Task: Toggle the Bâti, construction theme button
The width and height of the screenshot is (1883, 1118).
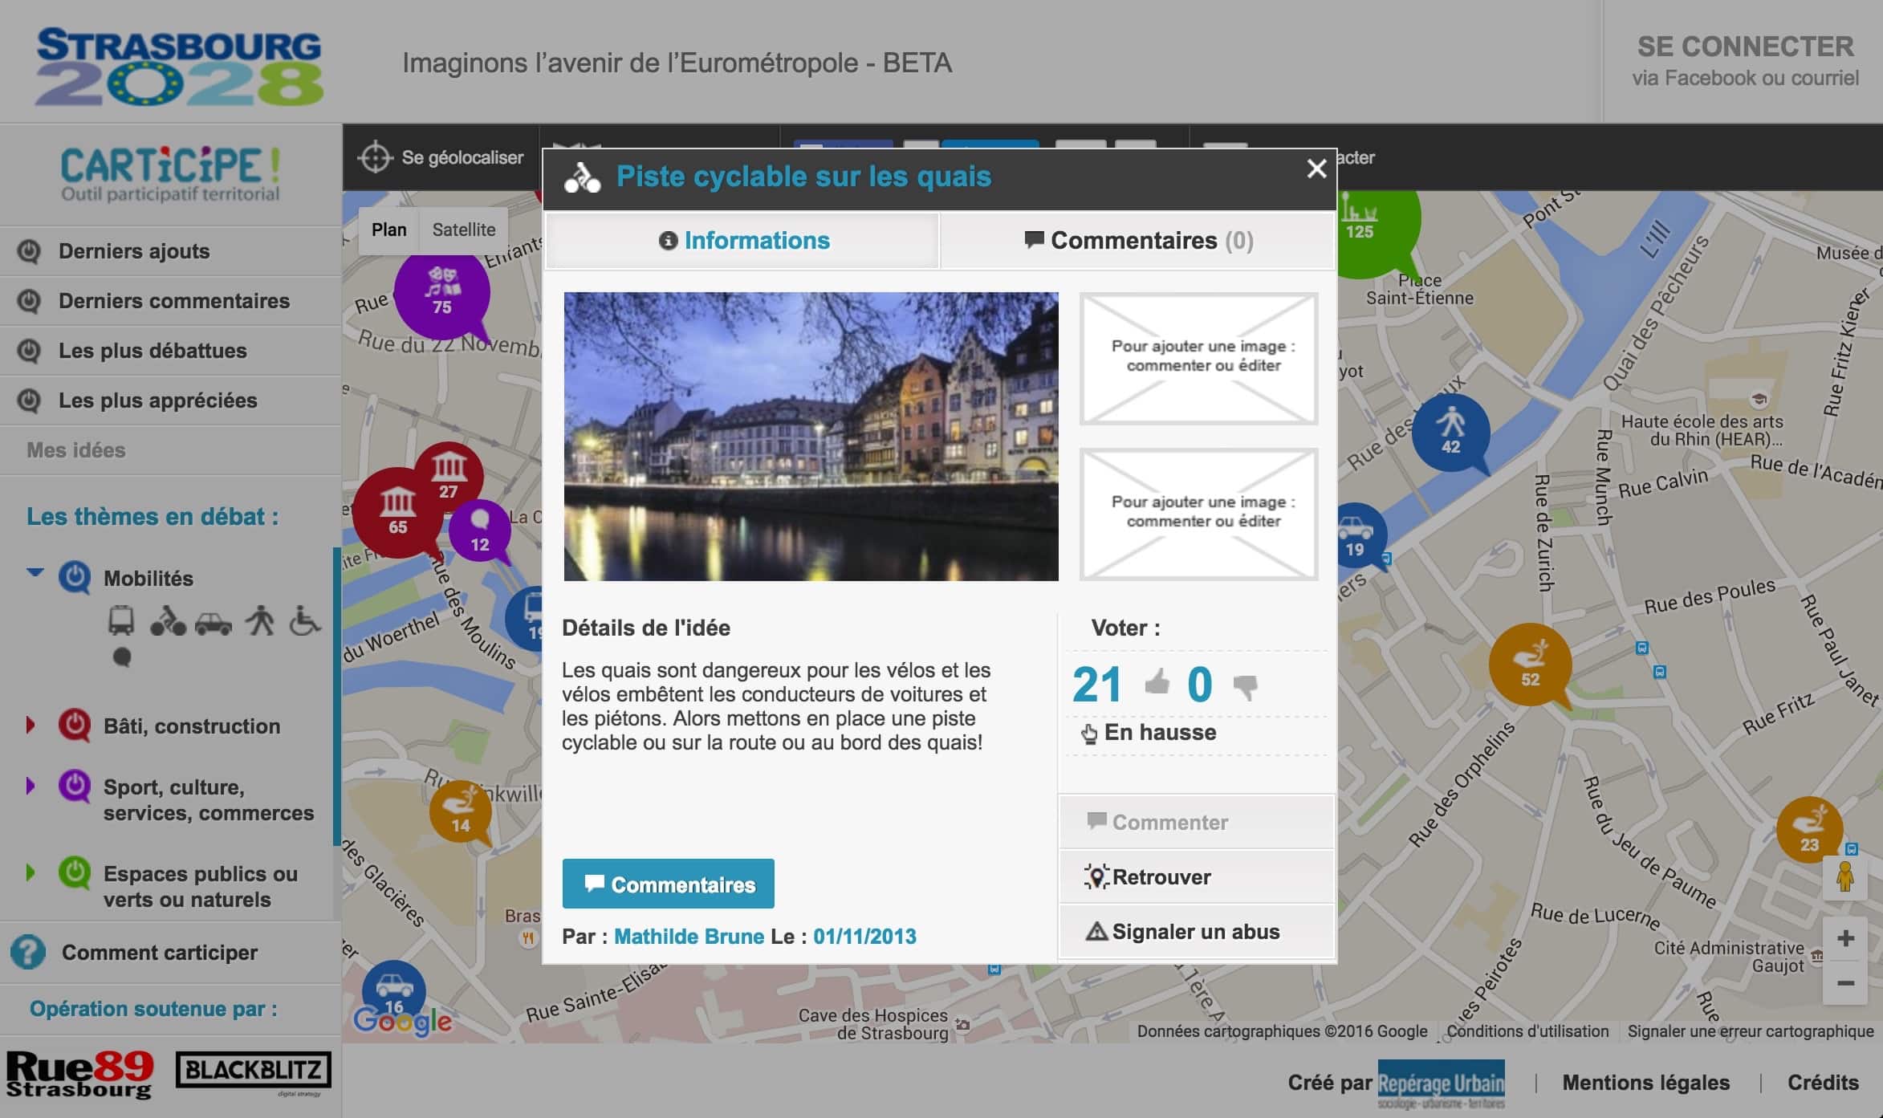Action: [75, 725]
